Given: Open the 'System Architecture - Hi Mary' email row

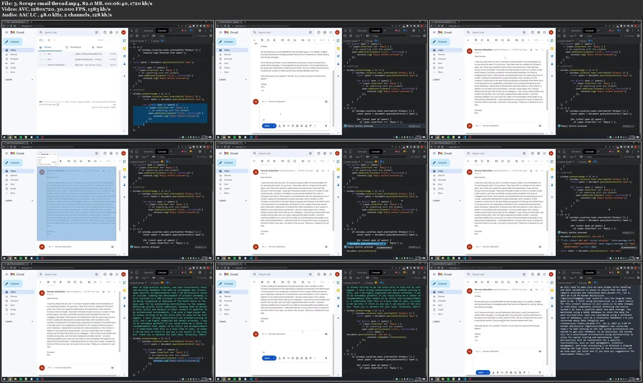Looking at the screenshot, I should click(x=77, y=59).
